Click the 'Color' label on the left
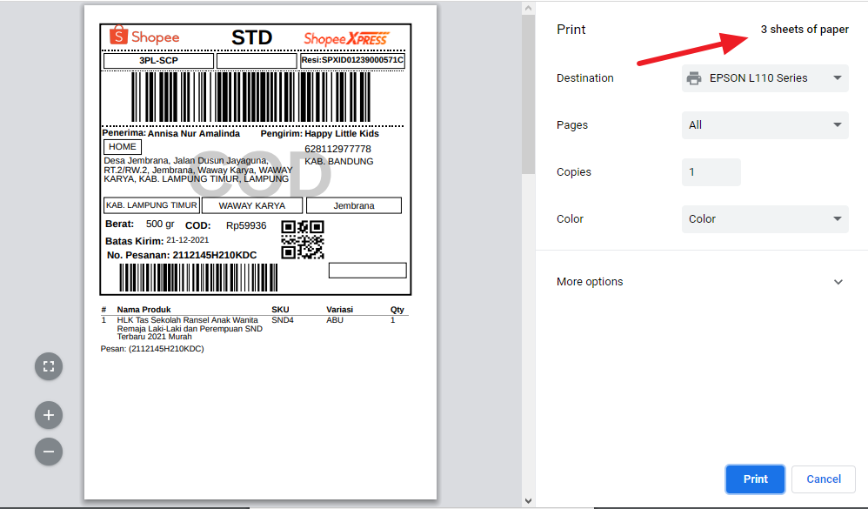Image resolution: width=868 pixels, height=509 pixels. click(570, 218)
